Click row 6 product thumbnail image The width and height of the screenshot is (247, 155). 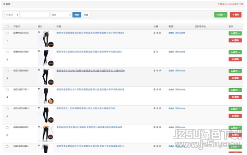pos(46,134)
